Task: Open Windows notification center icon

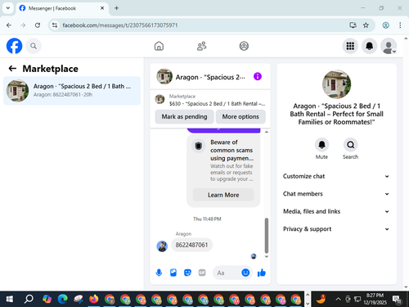Action: pos(397,300)
